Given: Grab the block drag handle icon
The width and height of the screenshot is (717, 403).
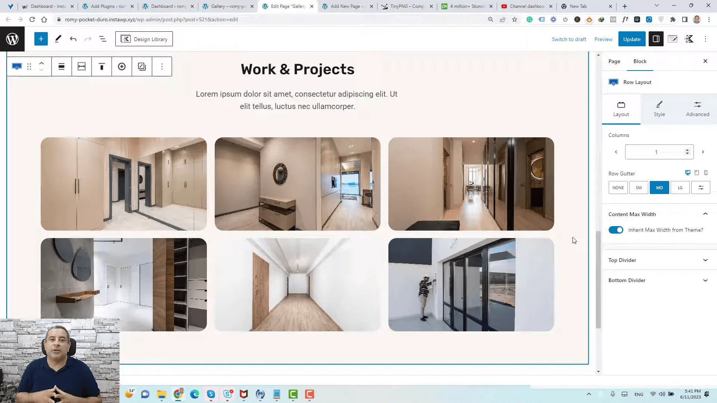Looking at the screenshot, I should (29, 66).
